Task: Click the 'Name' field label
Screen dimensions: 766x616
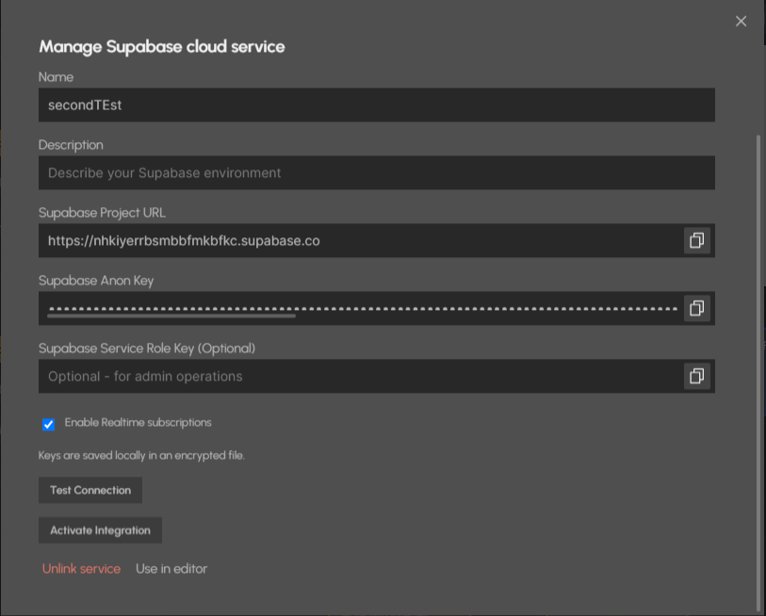Action: tap(57, 77)
